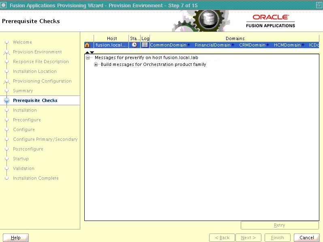323x242 pixels.
Task: Select the Configure step
Action: point(24,129)
